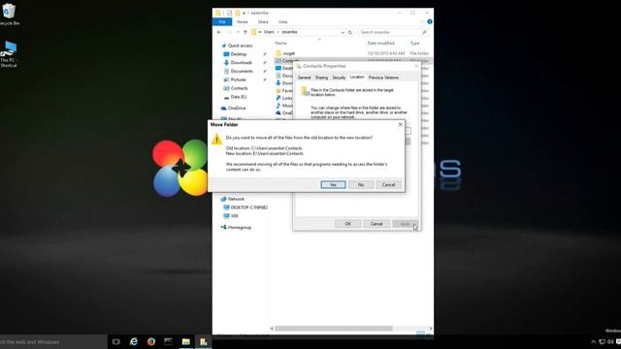This screenshot has height=349, width=621.
Task: Click the Explorer Back arrow
Action: (x=219, y=32)
